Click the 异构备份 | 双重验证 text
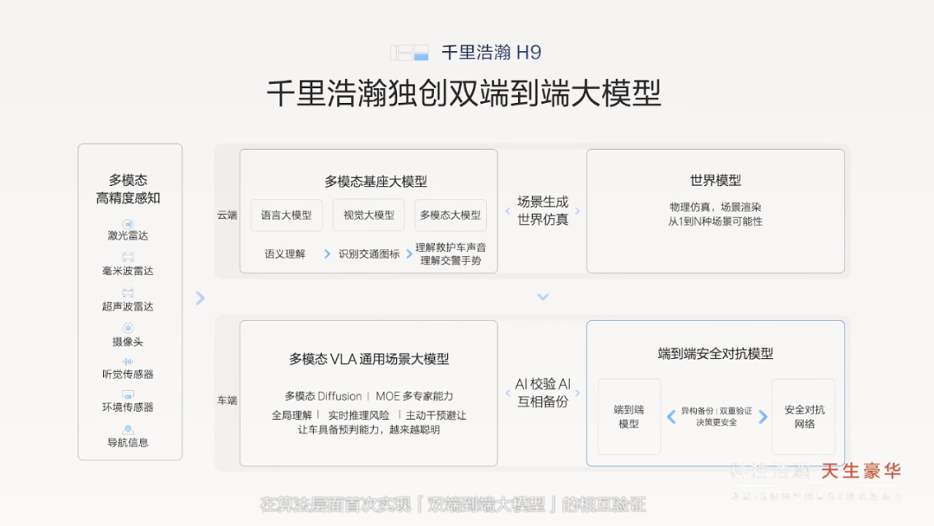The image size is (934, 526). pos(717,411)
